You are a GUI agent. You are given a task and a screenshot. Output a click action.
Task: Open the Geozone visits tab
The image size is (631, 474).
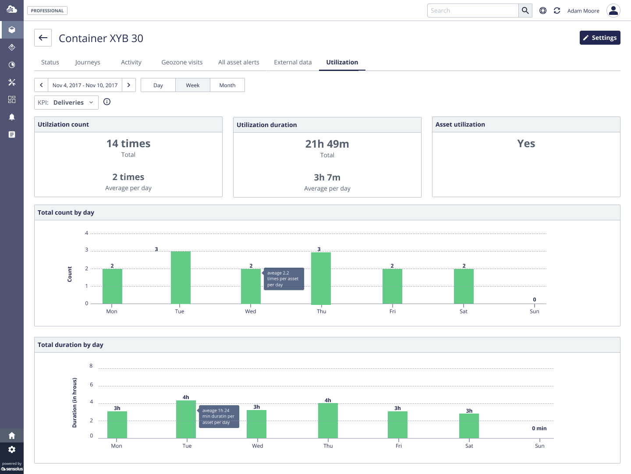(x=182, y=62)
